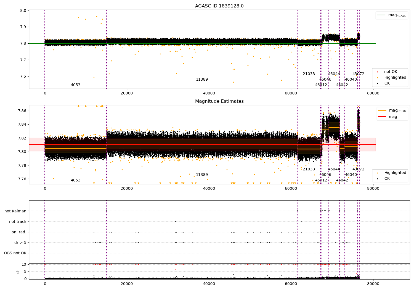Click the 'Magnitude Estimates' plot title
Image resolution: width=414 pixels, height=290 pixels.
coord(219,101)
